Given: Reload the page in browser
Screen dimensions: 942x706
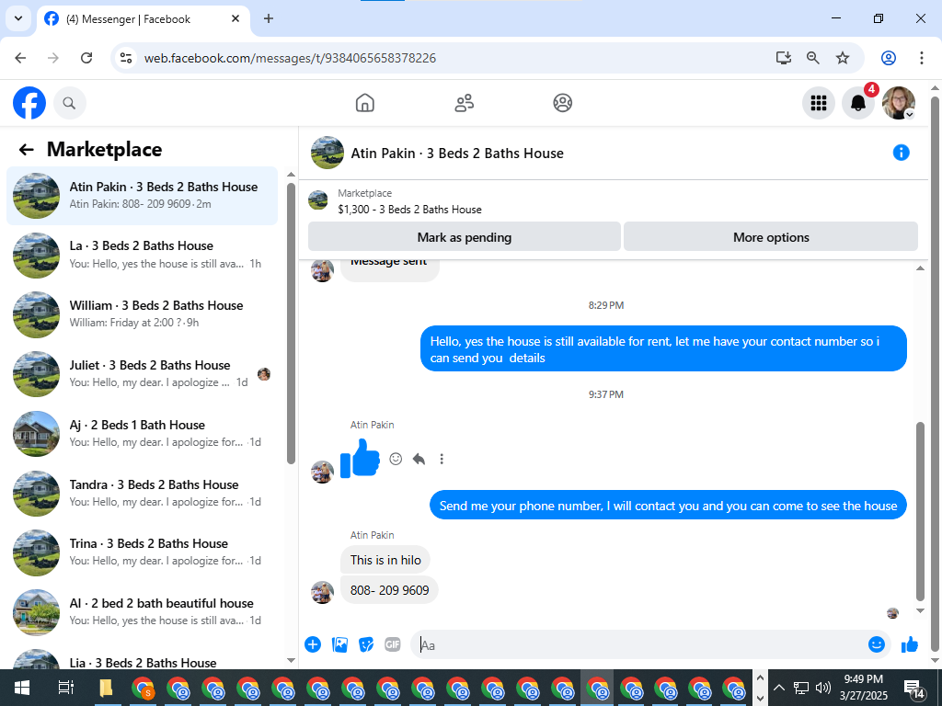Looking at the screenshot, I should click(x=86, y=58).
